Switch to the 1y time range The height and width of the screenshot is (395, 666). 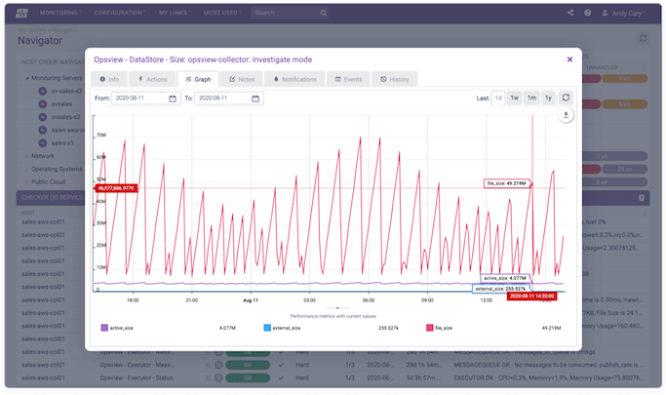click(x=548, y=99)
